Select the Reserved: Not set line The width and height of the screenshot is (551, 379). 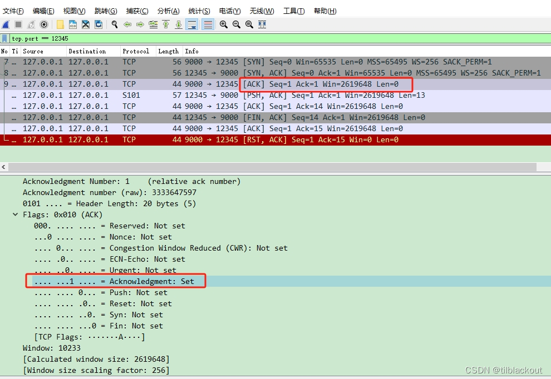pyautogui.click(x=109, y=226)
